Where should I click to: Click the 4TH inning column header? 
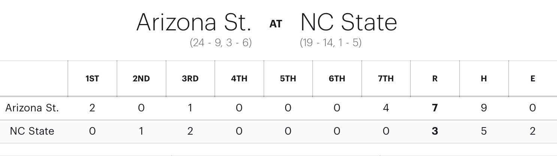pyautogui.click(x=239, y=79)
